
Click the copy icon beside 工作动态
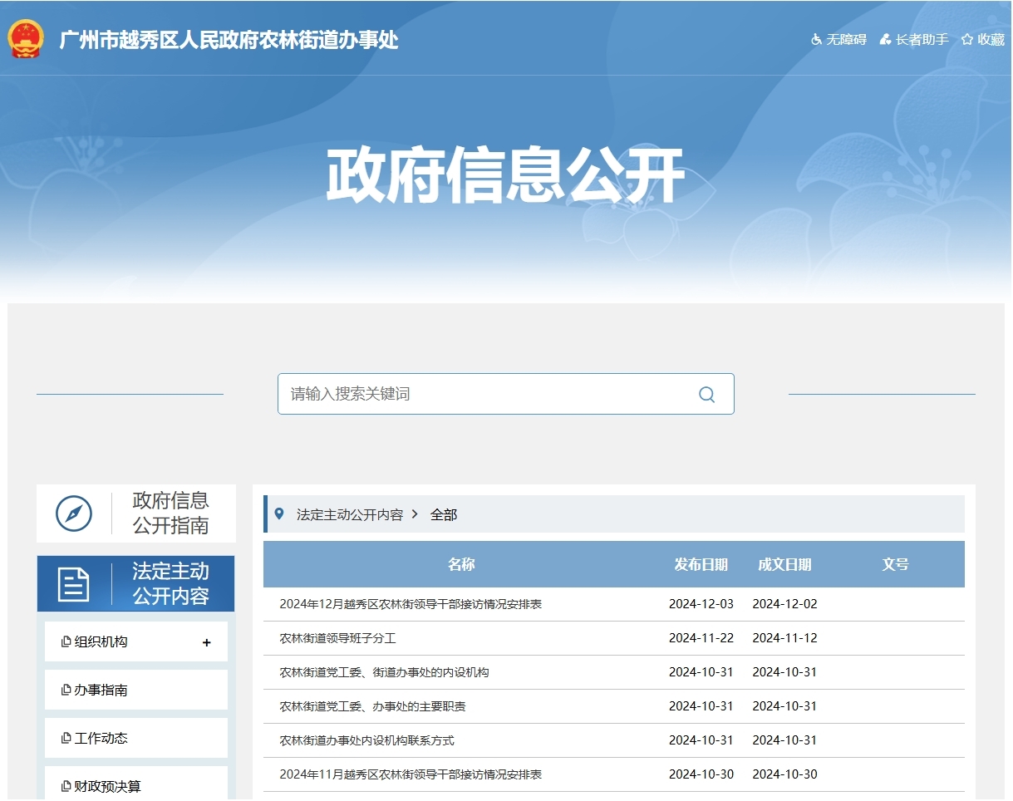[x=66, y=738]
